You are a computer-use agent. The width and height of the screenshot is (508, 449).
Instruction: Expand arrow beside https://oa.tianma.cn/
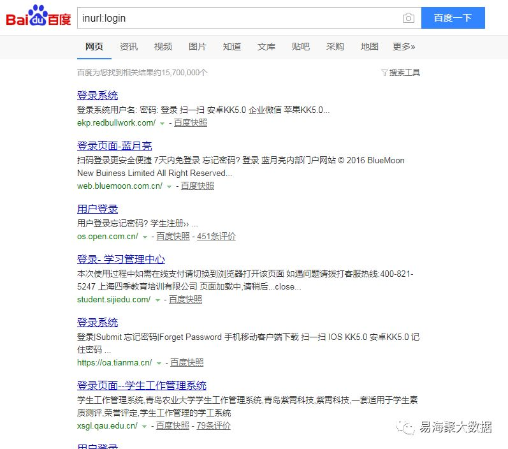[x=159, y=364]
